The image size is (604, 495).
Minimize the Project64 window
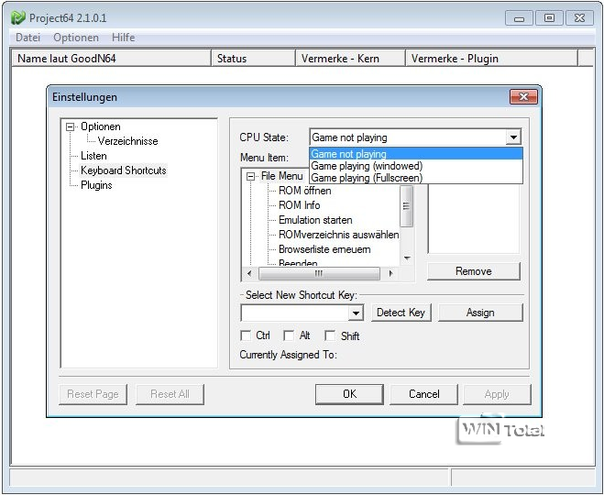[x=519, y=18]
